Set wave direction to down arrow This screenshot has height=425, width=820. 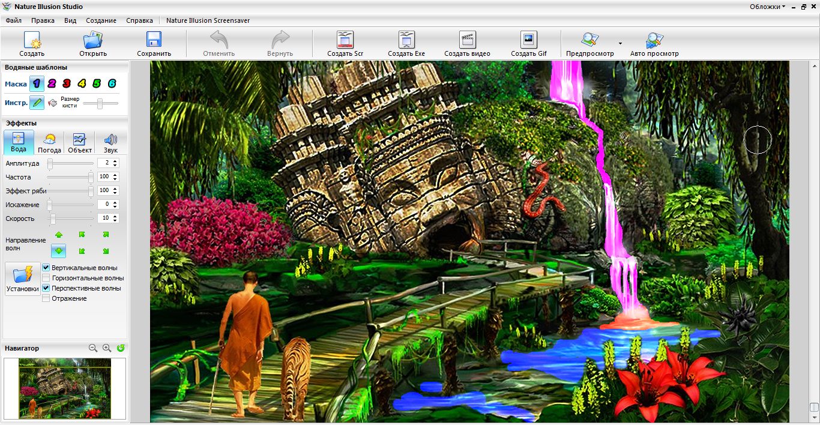click(59, 251)
